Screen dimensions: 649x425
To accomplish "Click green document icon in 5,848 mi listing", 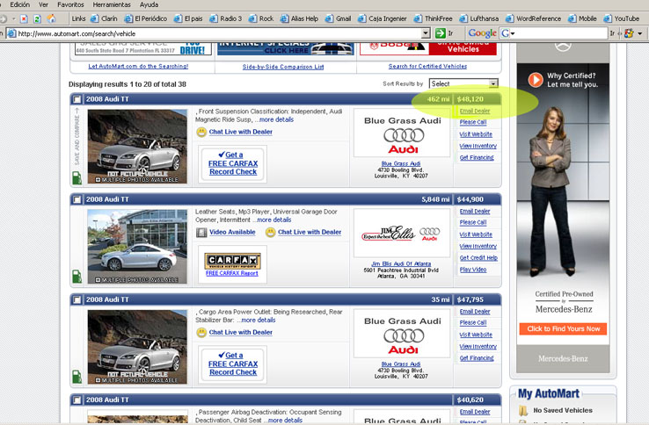I will tap(77, 277).
